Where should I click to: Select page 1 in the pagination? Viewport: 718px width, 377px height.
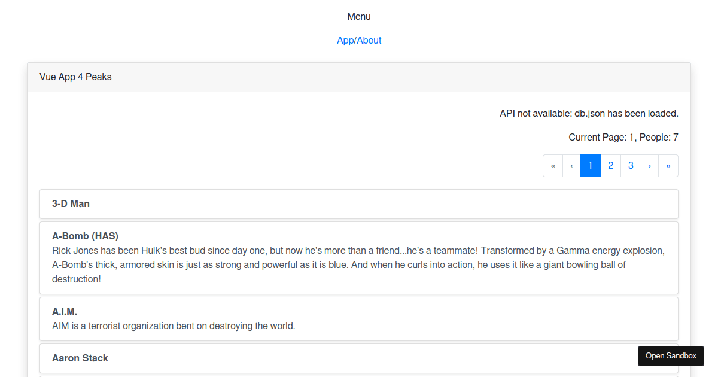pos(591,166)
